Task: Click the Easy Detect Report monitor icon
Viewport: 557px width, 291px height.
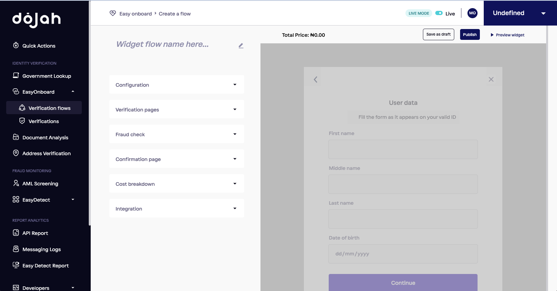Action: click(16, 265)
